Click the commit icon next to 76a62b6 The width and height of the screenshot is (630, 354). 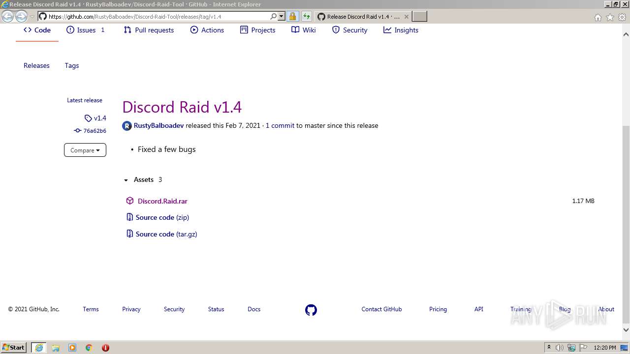point(77,131)
